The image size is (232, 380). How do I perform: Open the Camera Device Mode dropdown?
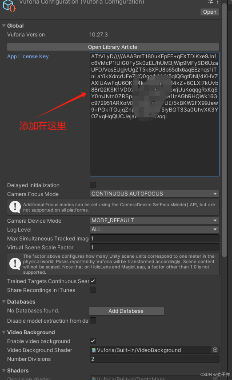tap(154, 220)
